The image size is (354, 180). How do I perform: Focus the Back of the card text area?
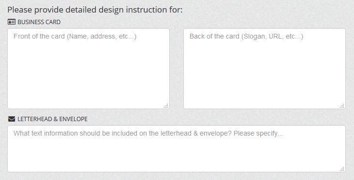pos(265,69)
